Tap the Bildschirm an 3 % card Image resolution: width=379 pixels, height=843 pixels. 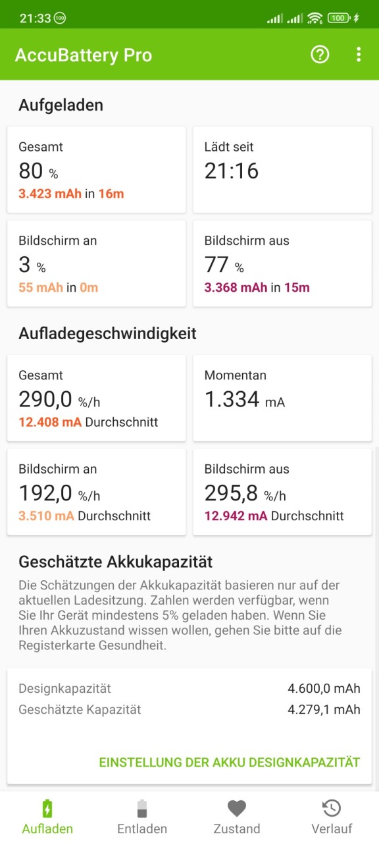click(x=97, y=263)
